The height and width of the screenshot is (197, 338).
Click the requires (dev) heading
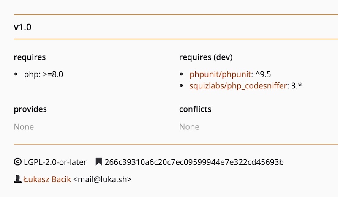pyautogui.click(x=206, y=57)
